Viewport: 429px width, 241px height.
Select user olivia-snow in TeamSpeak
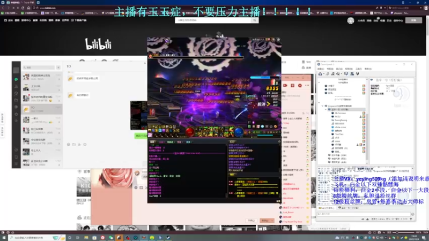[341, 127]
